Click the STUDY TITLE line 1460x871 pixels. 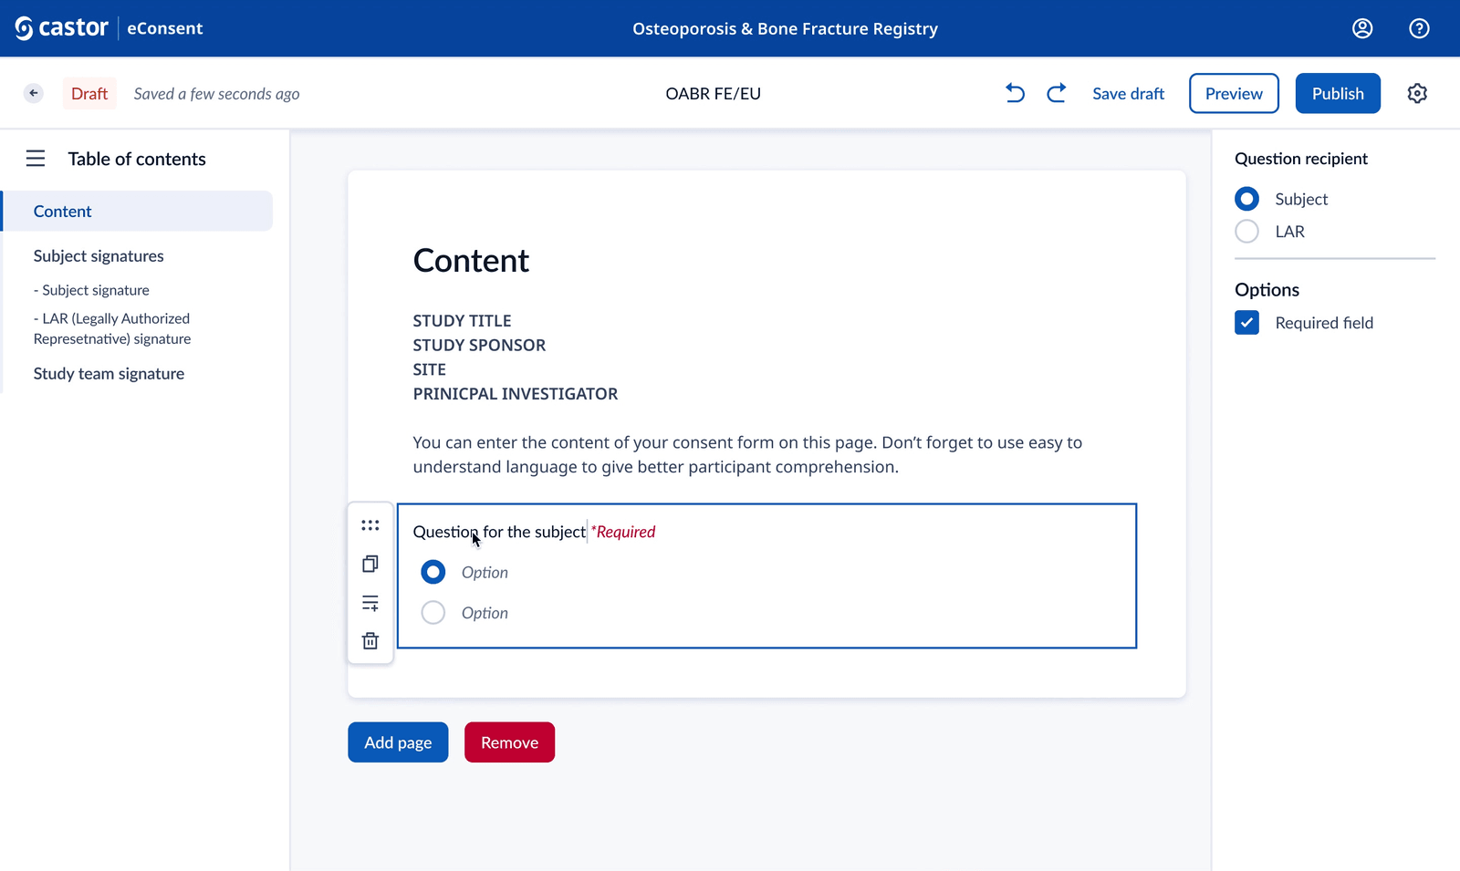(462, 321)
